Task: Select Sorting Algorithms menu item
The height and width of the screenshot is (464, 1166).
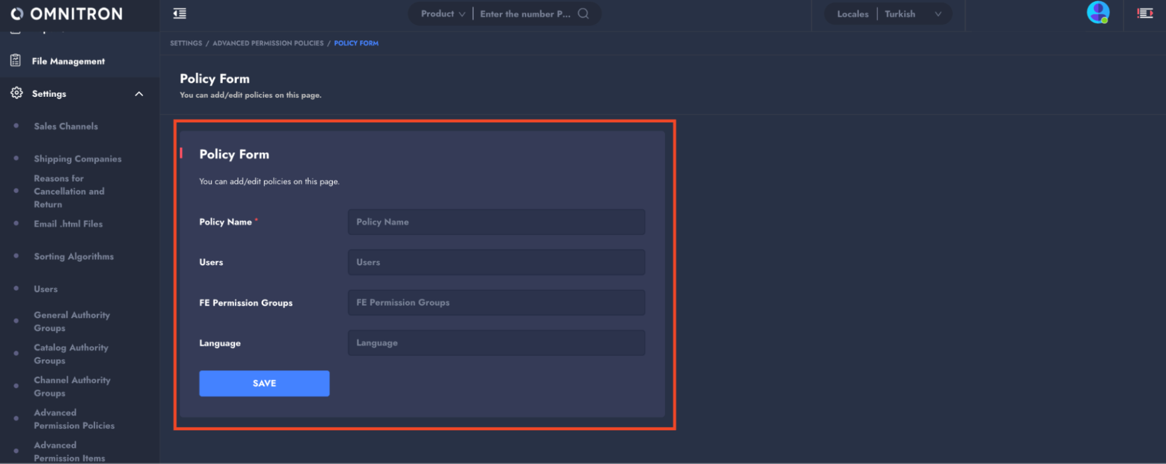Action: click(x=73, y=256)
